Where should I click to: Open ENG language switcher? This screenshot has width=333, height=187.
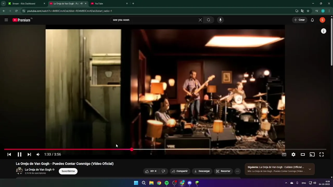click(x=304, y=183)
